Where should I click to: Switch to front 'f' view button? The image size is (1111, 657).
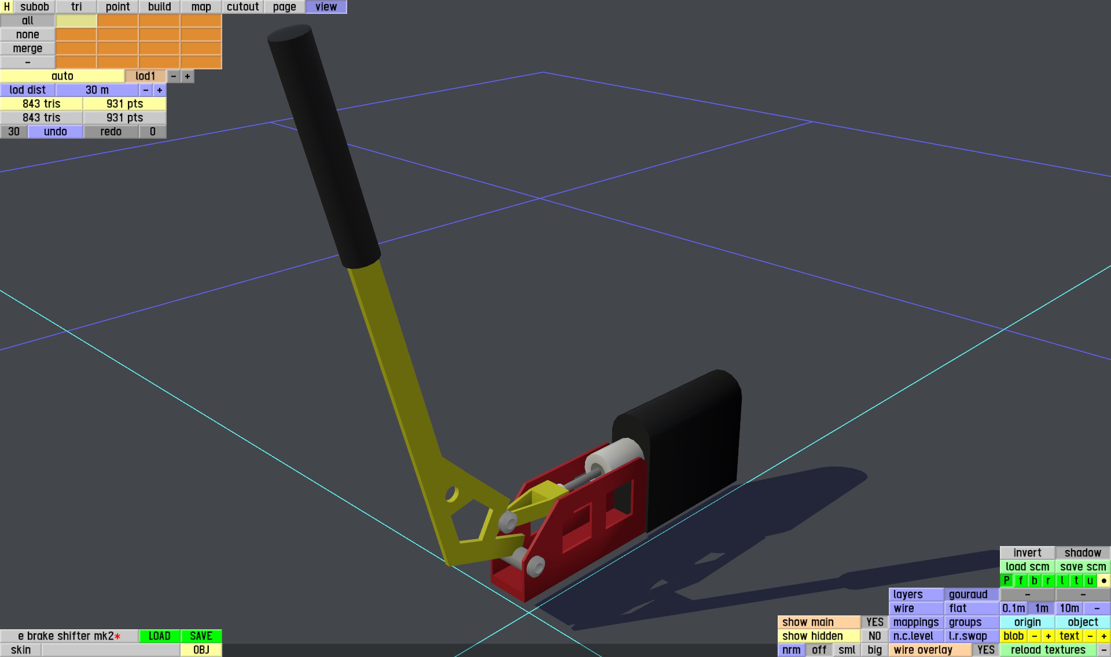1020,581
